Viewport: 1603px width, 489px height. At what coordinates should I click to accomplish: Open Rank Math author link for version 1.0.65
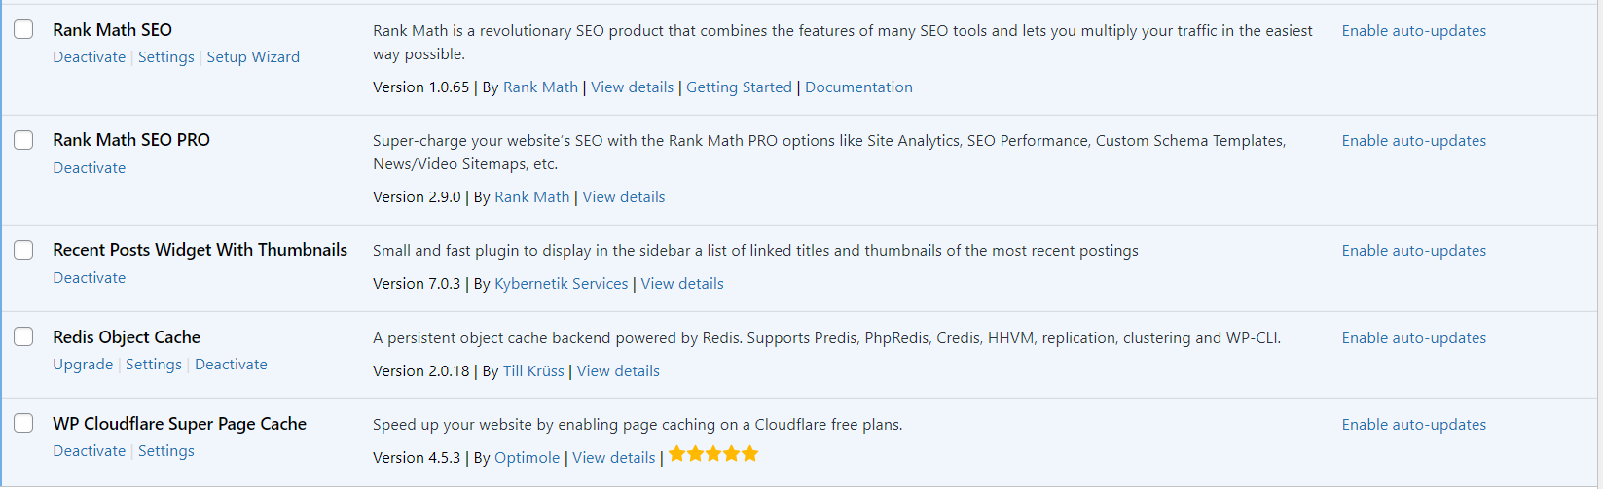540,87
